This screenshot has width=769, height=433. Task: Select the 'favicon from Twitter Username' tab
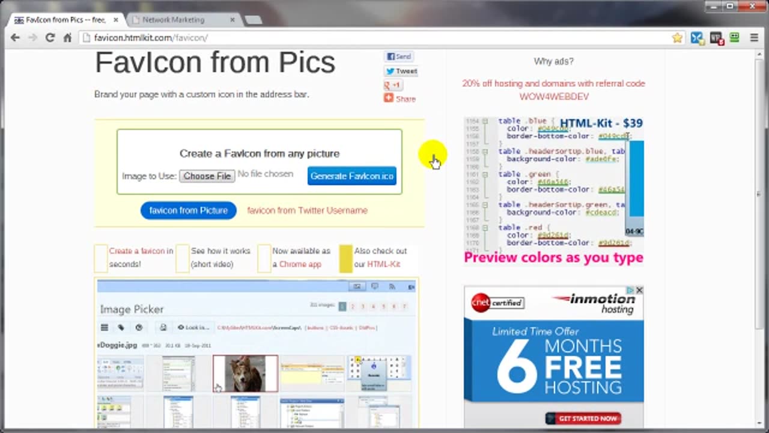click(x=307, y=210)
